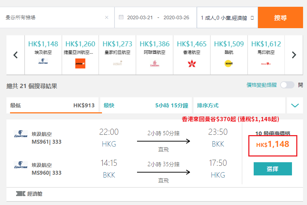Open the sort method selector
This screenshot has width=307, height=205.
(x=239, y=106)
